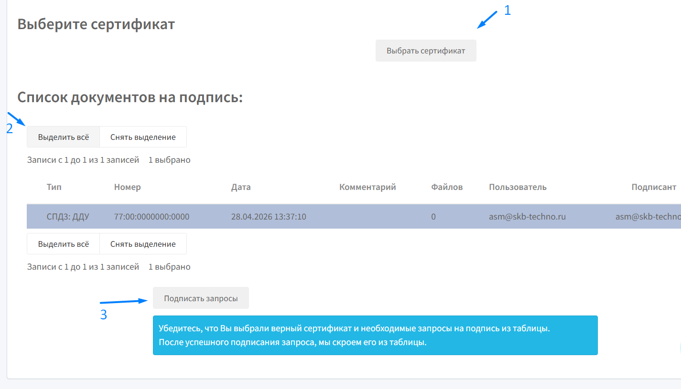Sort table by "Подписант" column header
Image resolution: width=681 pixels, height=389 pixels.
click(x=654, y=187)
